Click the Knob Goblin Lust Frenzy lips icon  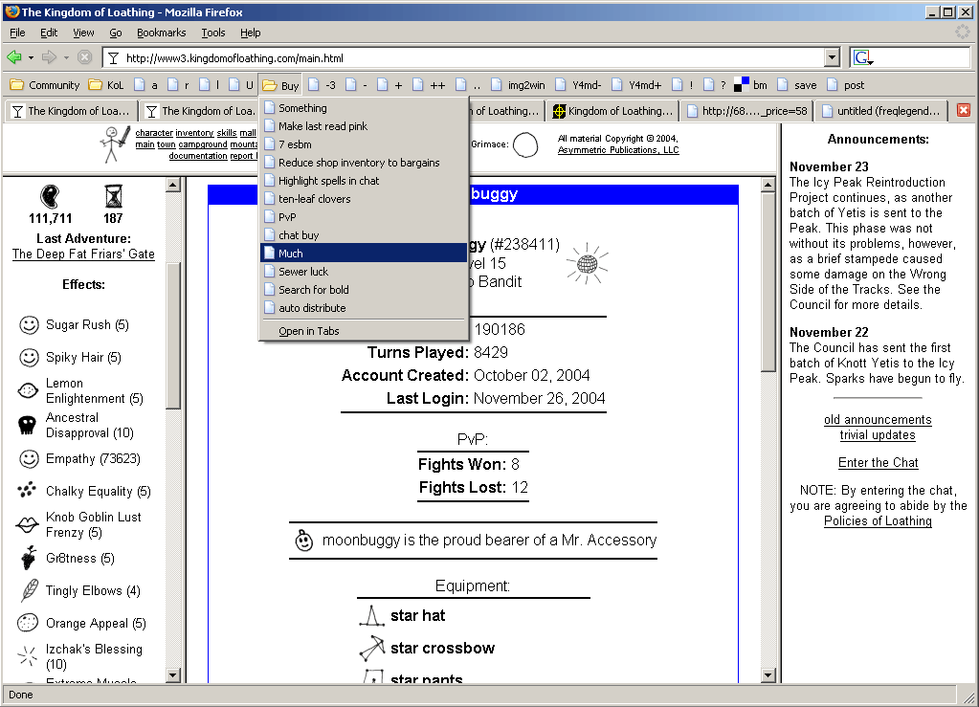pyautogui.click(x=27, y=525)
